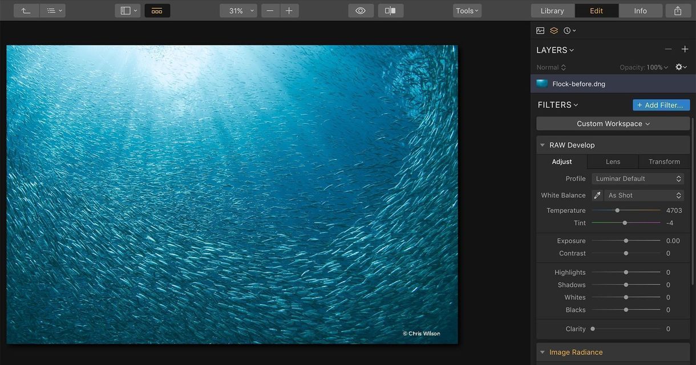
Task: Click the Add Filter button
Action: [661, 105]
